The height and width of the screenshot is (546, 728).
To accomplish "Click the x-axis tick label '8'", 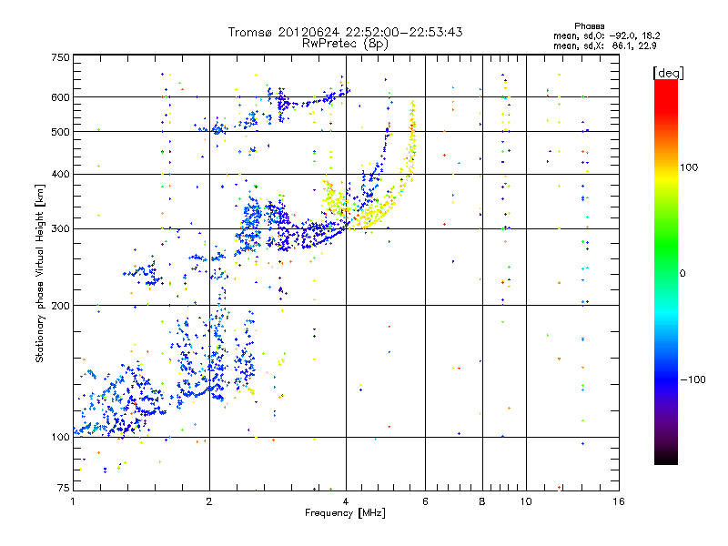I will click(482, 501).
